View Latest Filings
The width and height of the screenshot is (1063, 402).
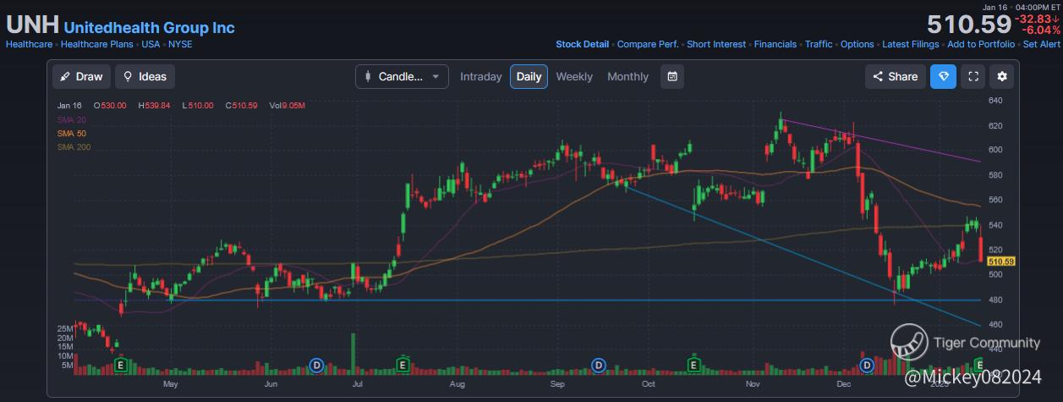(911, 44)
